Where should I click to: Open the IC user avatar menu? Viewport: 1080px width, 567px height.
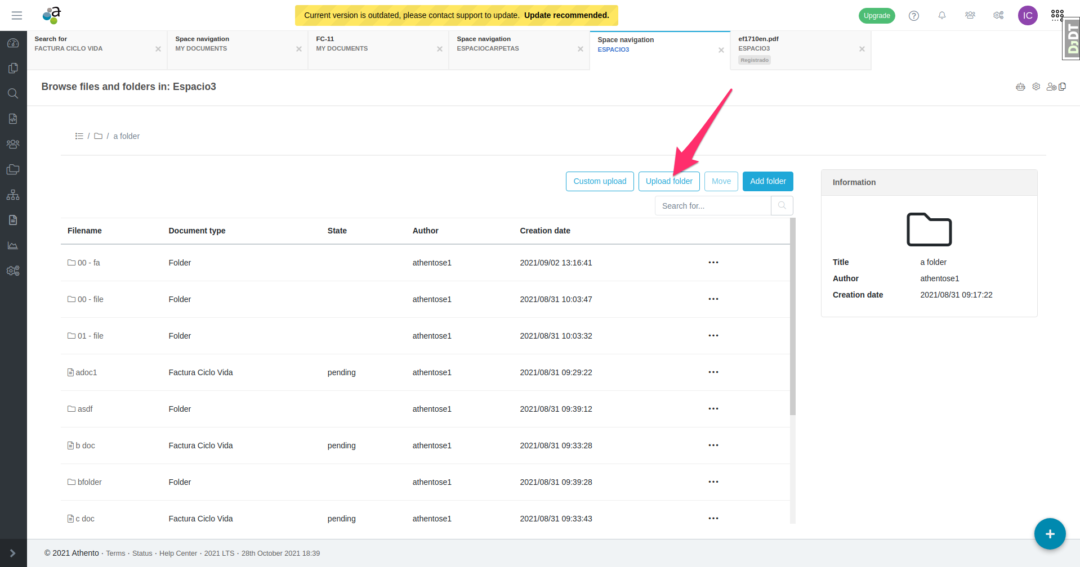[x=1028, y=15]
